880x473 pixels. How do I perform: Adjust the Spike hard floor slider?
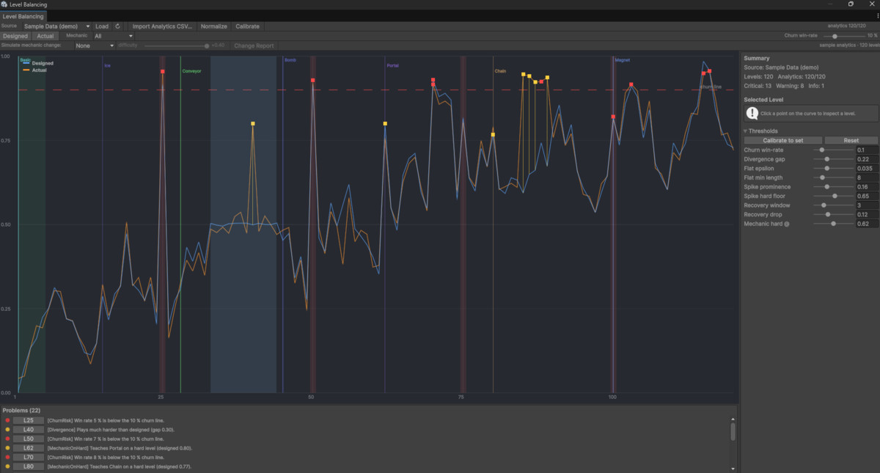tap(834, 196)
